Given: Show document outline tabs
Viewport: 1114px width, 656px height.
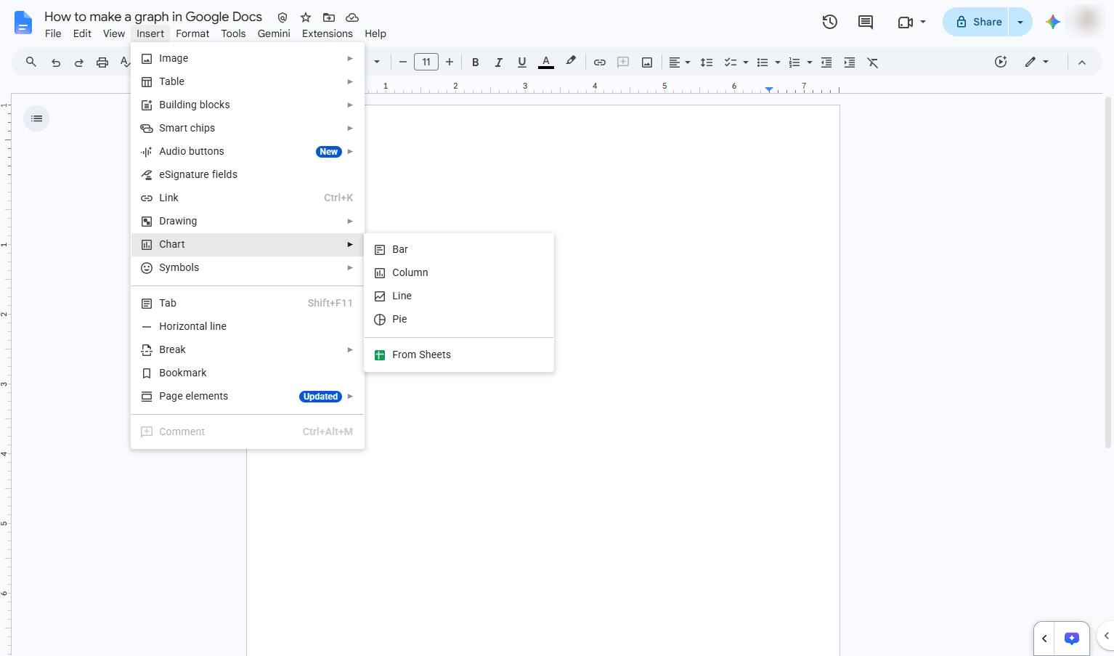Looking at the screenshot, I should (x=37, y=118).
